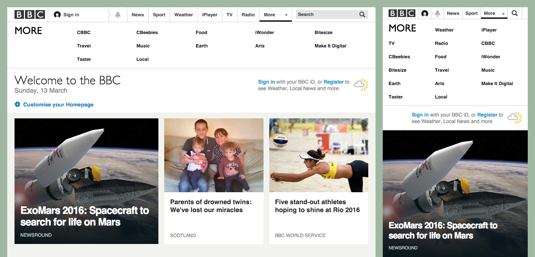Open the iPlayer tab in the wide navigation
535x257 pixels.
pyautogui.click(x=210, y=15)
